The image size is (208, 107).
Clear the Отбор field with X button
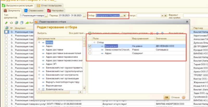124,16
